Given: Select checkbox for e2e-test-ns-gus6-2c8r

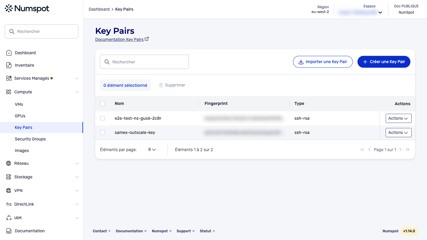Looking at the screenshot, I should click(103, 118).
